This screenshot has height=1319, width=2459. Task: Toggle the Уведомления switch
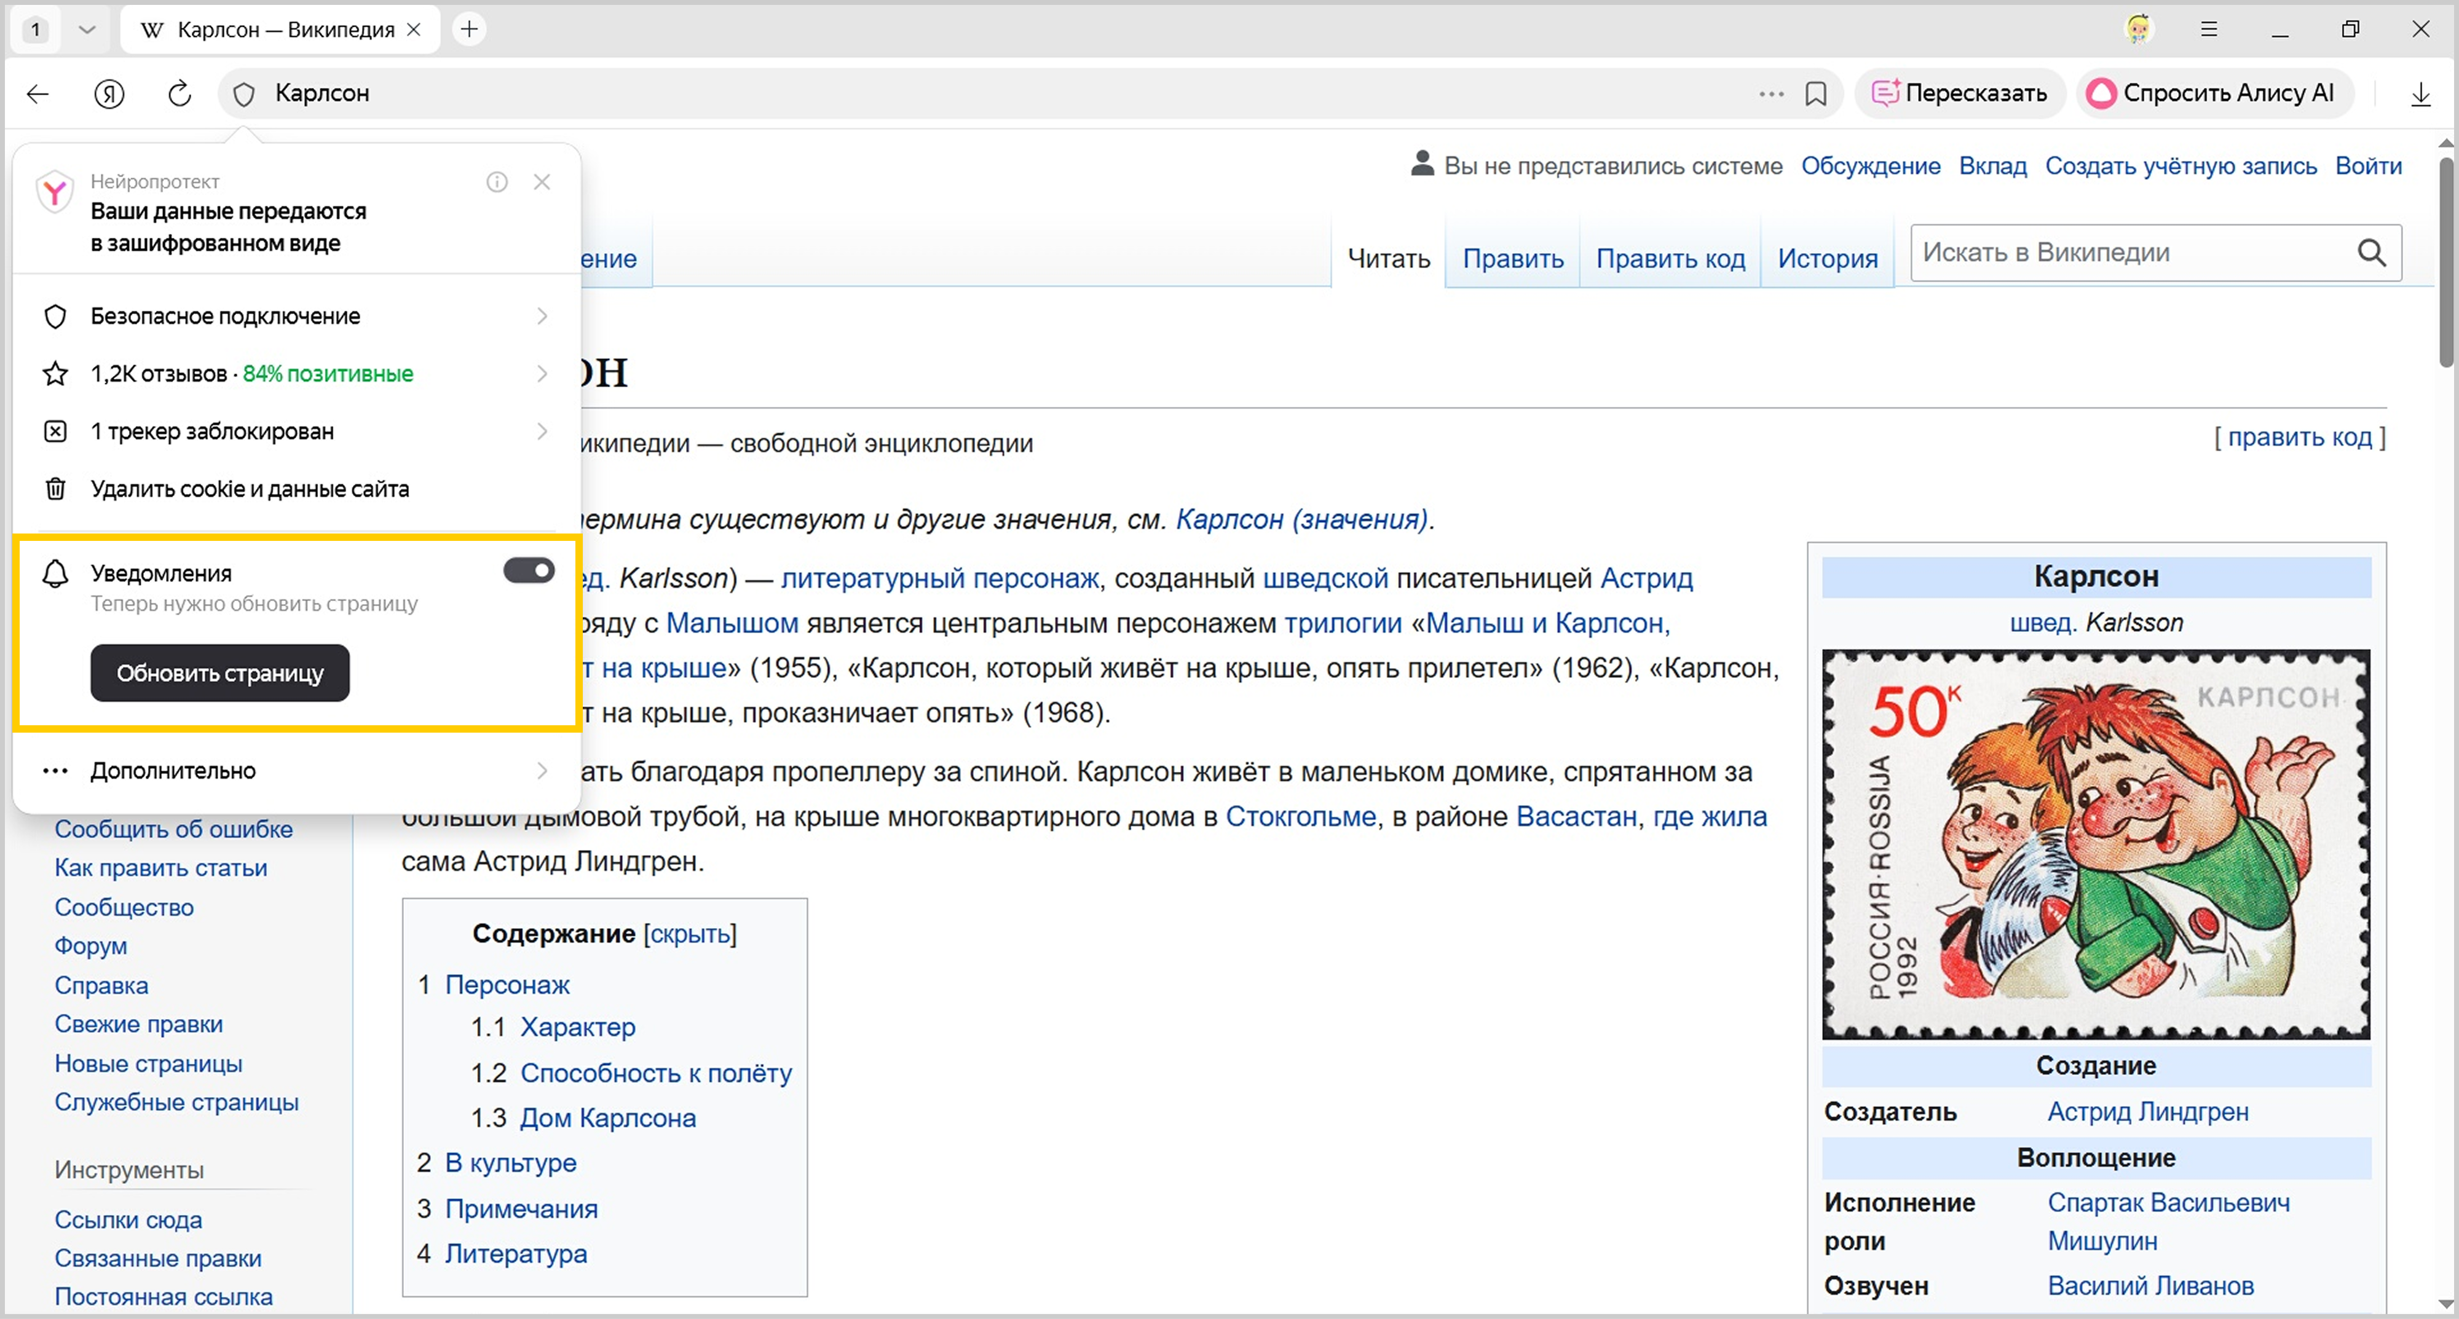click(x=529, y=571)
